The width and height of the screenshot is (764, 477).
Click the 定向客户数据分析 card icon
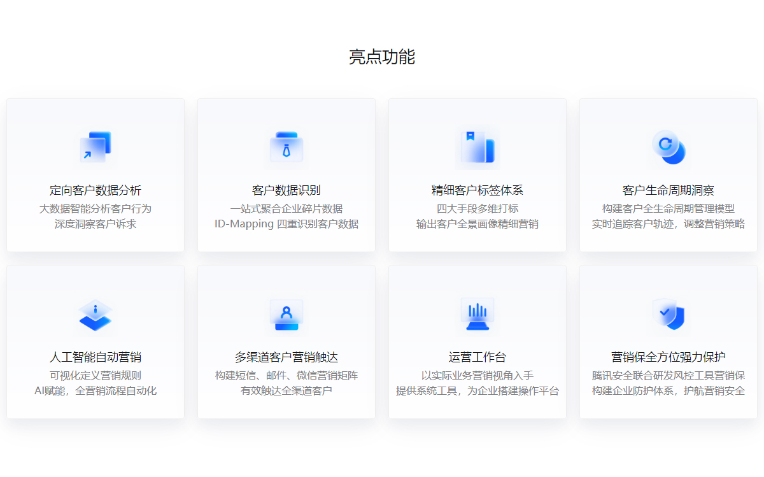coord(95,147)
